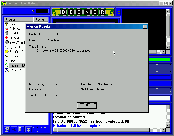Image resolution: width=174 pixels, height=136 pixels.
Task: Select the WhatzIt magnifying glass icon
Action: 7,56
